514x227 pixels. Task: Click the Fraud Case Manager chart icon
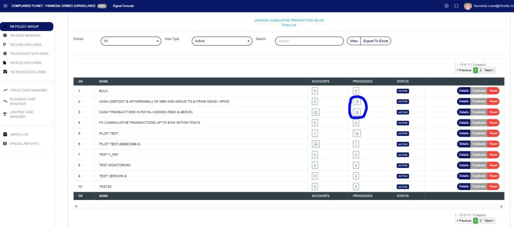pyautogui.click(x=5, y=90)
